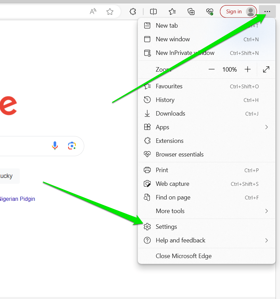
Task: Click the 100% zoom level value
Action: [x=230, y=70]
